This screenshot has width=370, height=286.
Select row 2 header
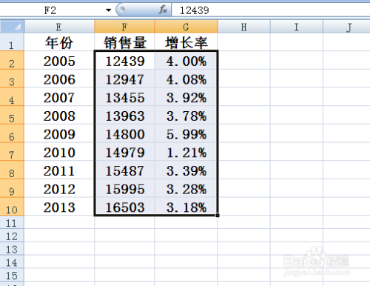12,60
